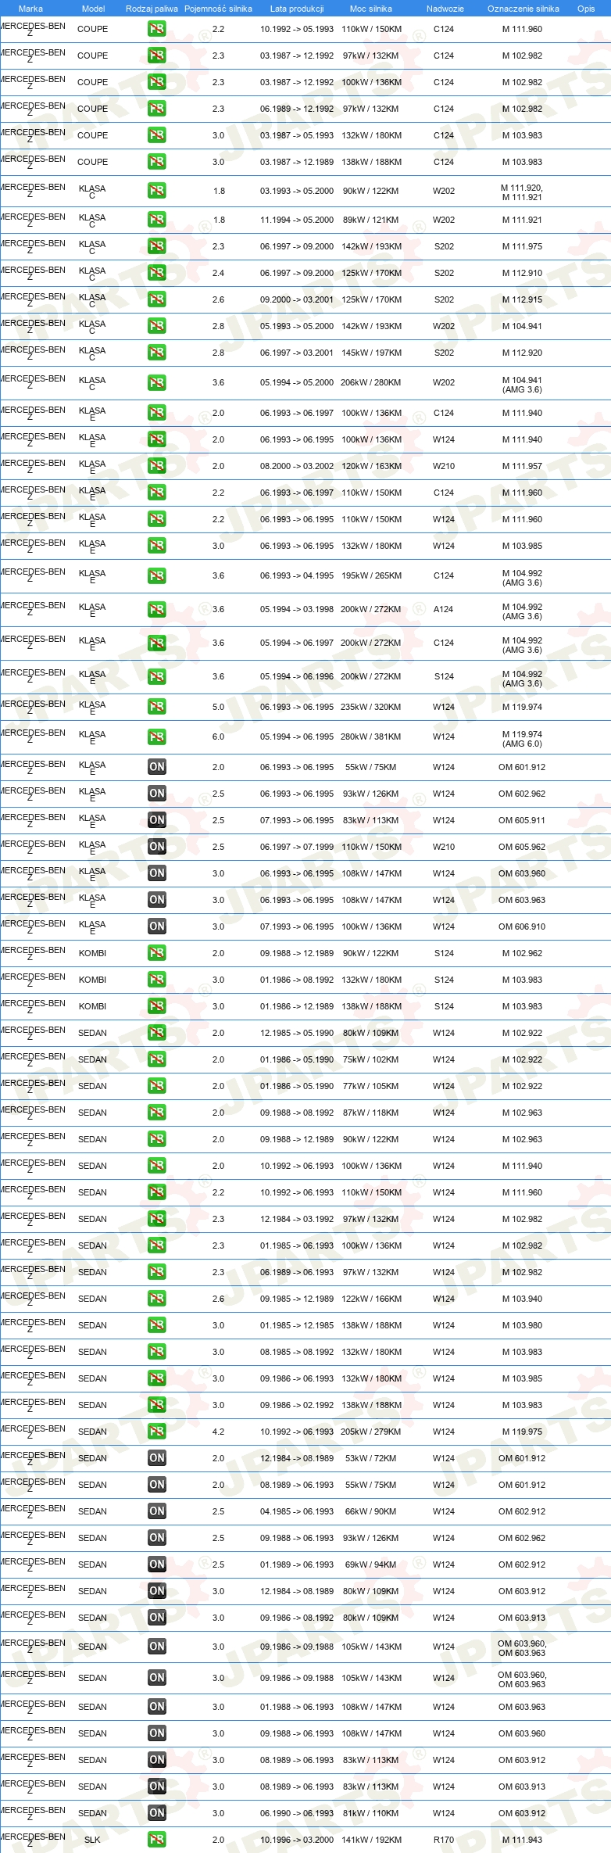Click the Rodzaj paliwa column header
611x1853 pixels.
152,9
